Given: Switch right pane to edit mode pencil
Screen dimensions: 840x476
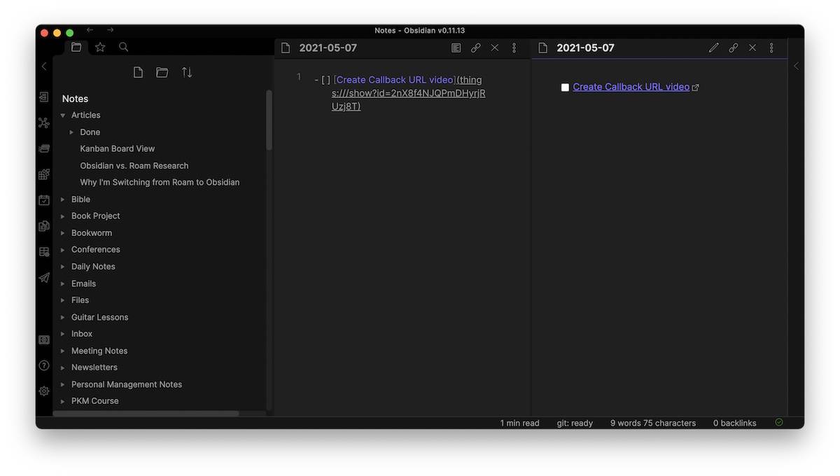Looking at the screenshot, I should tap(713, 48).
